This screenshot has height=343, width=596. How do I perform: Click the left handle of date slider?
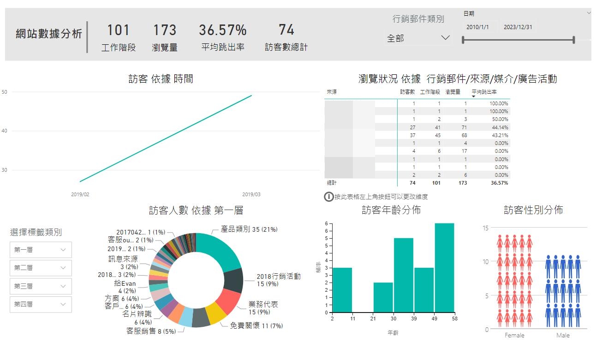(x=463, y=40)
